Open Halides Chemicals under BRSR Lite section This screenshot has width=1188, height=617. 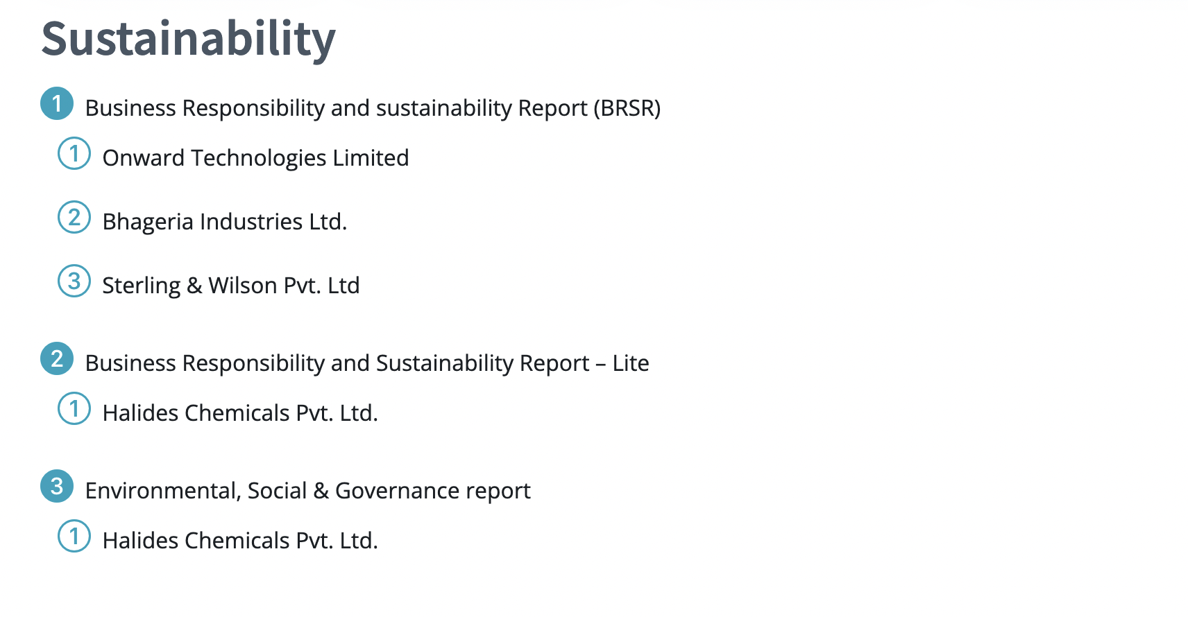[240, 413]
